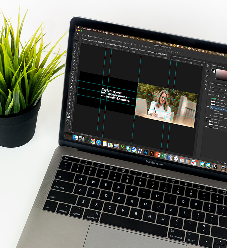Open the Photoshop application menu

point(86,29)
